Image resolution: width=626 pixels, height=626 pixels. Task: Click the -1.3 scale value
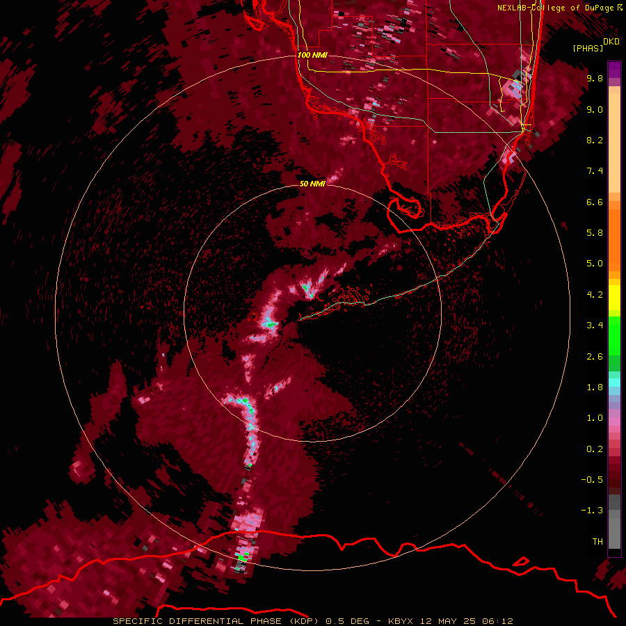(x=592, y=511)
